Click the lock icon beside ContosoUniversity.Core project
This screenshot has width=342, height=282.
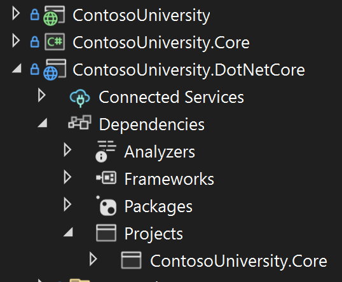[35, 42]
